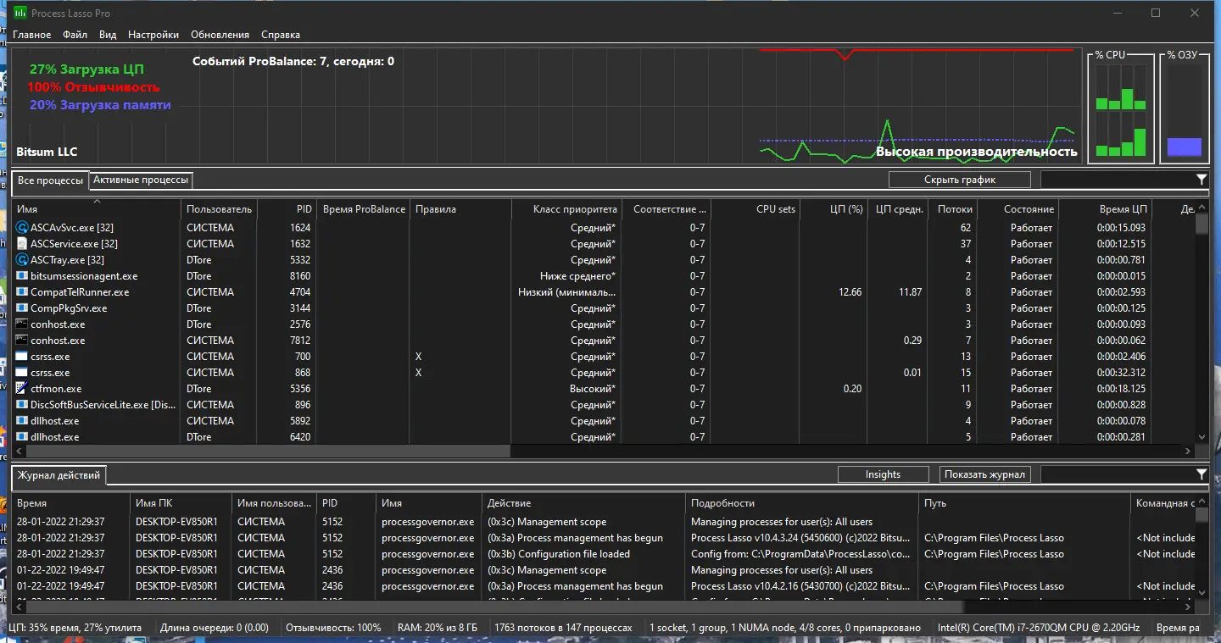Click the Скрыть график button
The height and width of the screenshot is (643, 1221).
tap(960, 180)
